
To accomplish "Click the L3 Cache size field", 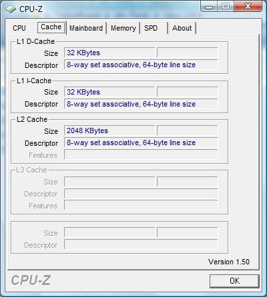I will coord(109,182).
